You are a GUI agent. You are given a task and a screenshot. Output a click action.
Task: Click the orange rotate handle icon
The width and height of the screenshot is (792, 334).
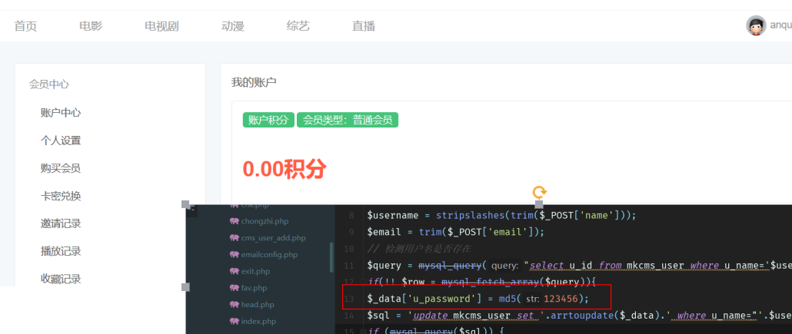(540, 191)
